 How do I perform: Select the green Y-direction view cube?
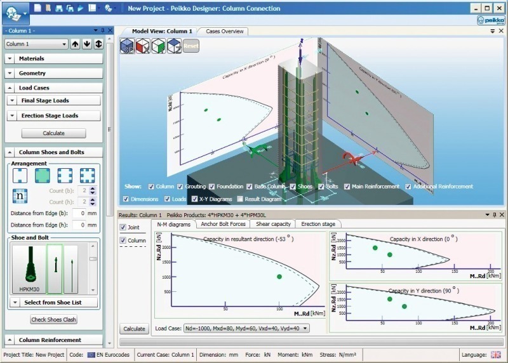pyautogui.click(x=159, y=46)
